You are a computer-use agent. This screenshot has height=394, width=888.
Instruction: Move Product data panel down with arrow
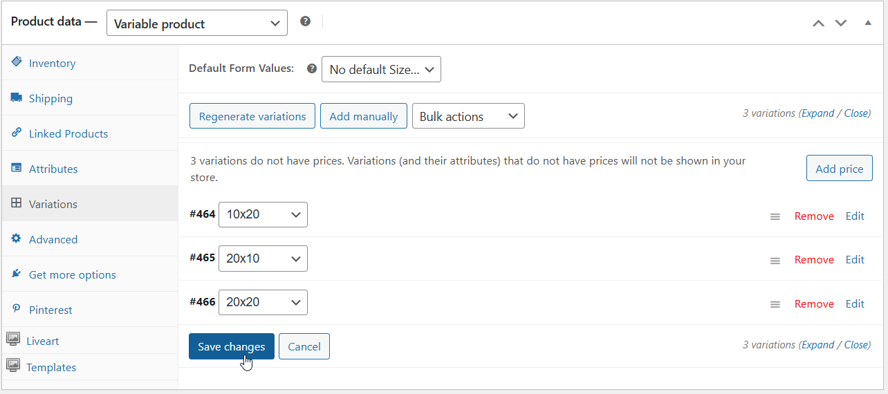[x=841, y=23]
